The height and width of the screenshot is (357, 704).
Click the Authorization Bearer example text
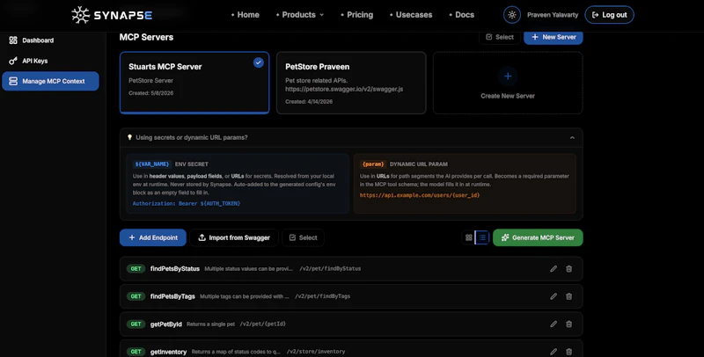pyautogui.click(x=187, y=204)
